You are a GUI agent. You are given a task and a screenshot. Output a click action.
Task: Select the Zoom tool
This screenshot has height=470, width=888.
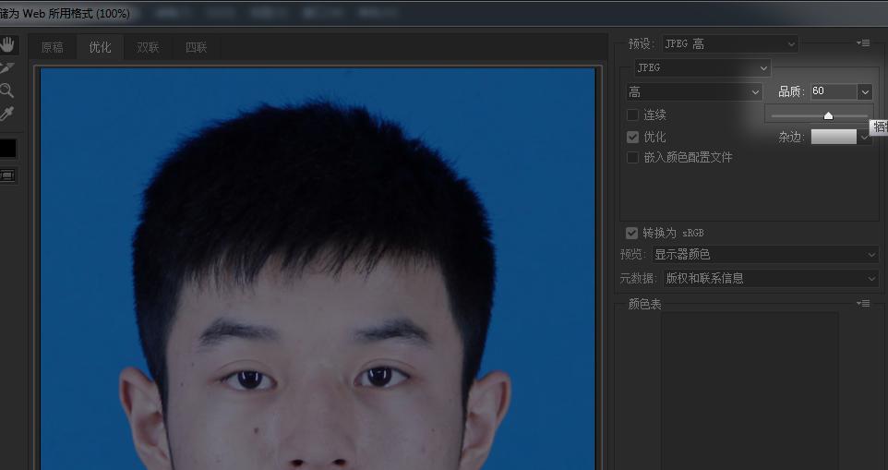point(6,90)
